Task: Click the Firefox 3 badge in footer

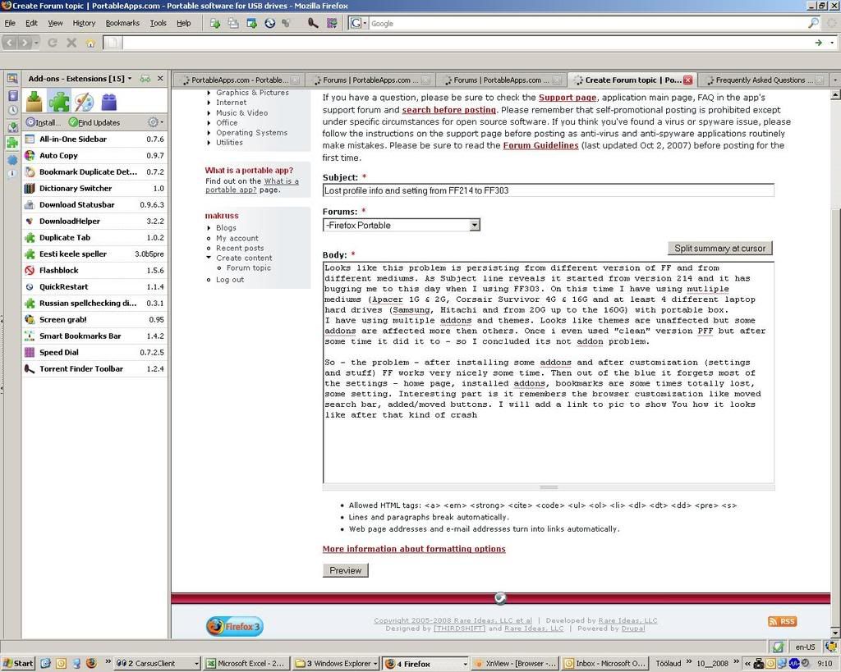Action: pyautogui.click(x=234, y=626)
